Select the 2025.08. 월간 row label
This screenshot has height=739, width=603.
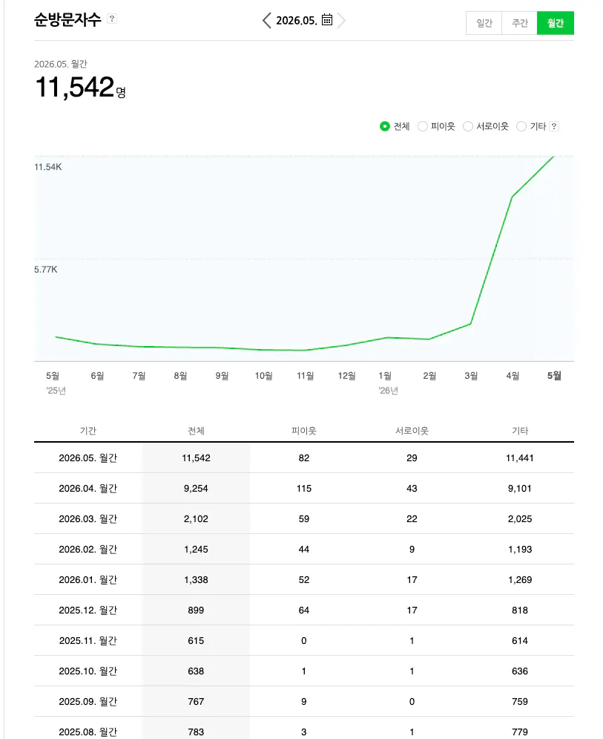point(88,732)
